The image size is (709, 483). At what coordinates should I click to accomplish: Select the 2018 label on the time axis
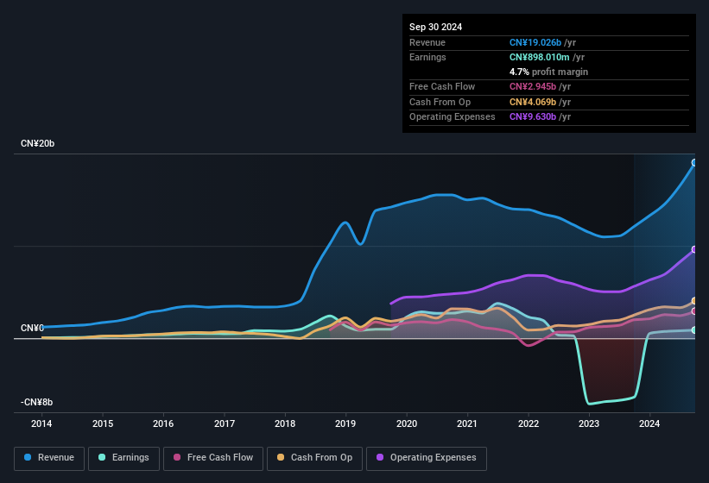click(285, 423)
